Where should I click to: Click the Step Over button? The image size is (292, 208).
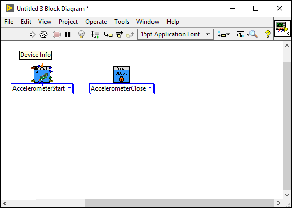[119, 34]
